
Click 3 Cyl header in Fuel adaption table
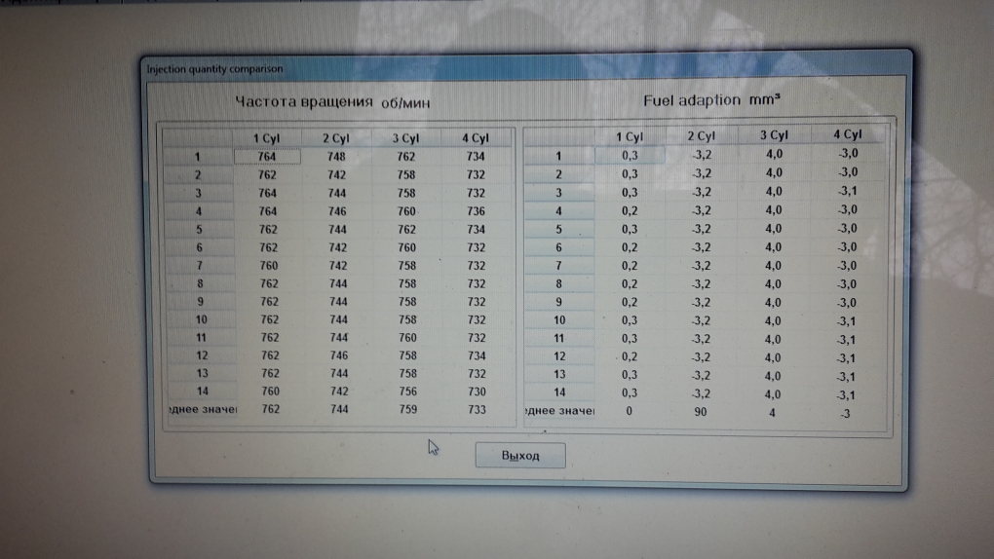coord(773,135)
